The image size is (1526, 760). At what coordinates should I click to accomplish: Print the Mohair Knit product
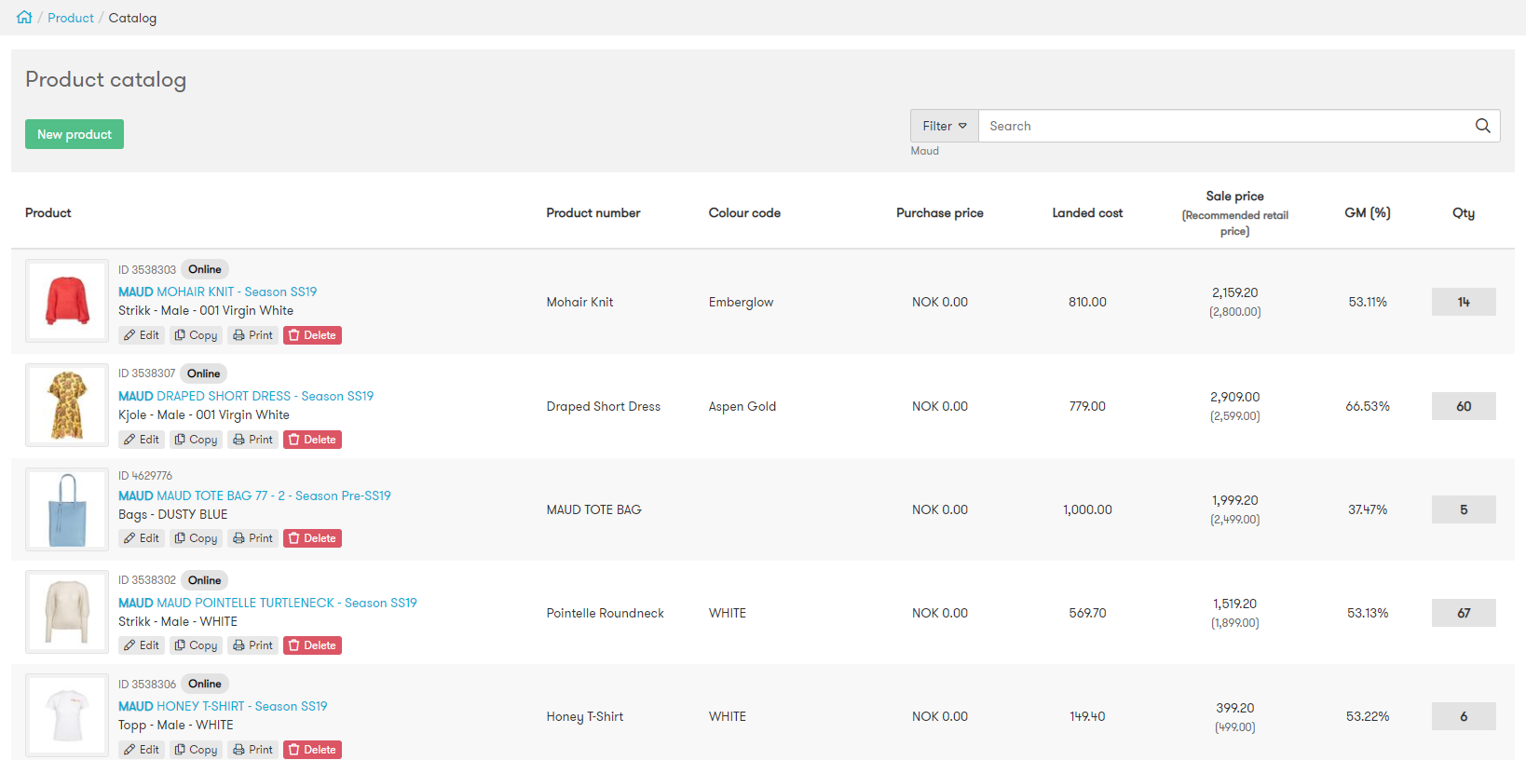(x=252, y=335)
